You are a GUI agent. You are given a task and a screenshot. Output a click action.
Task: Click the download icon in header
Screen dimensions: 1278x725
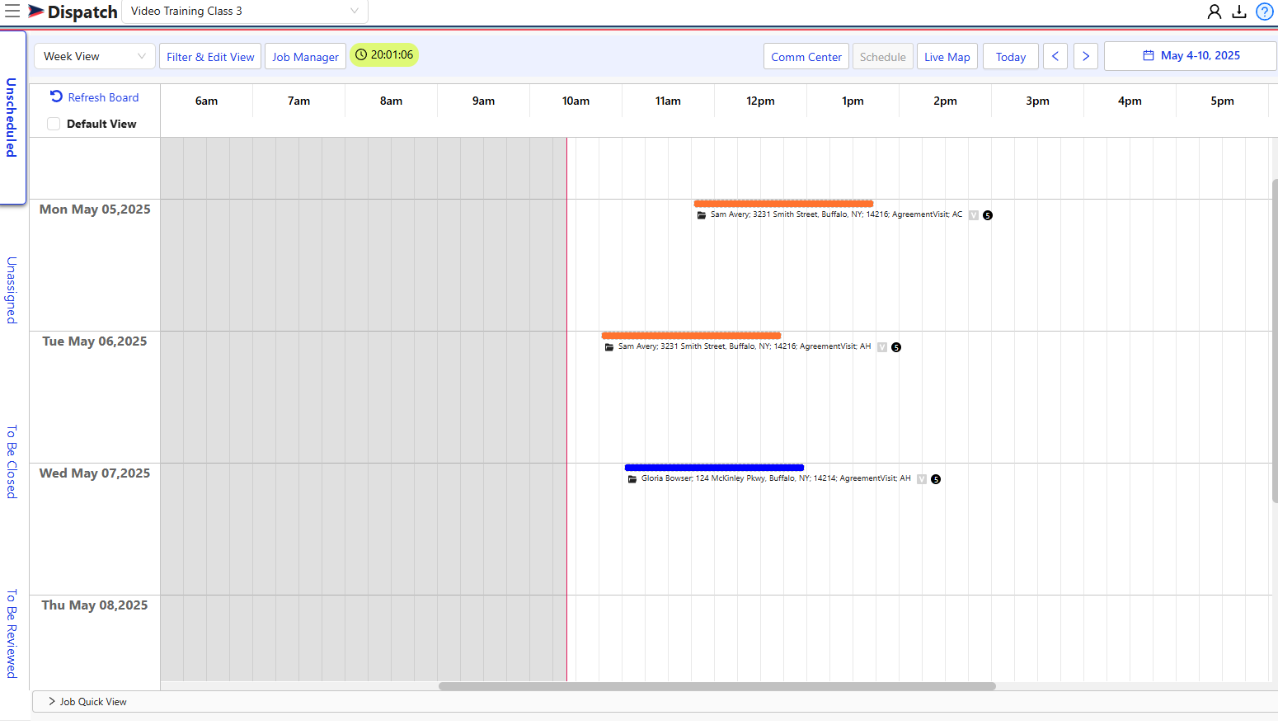(1238, 12)
